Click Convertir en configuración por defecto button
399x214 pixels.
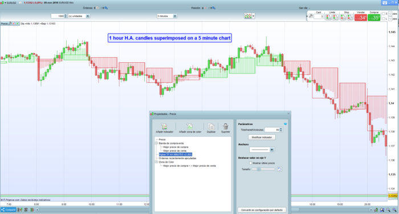coord(262,210)
